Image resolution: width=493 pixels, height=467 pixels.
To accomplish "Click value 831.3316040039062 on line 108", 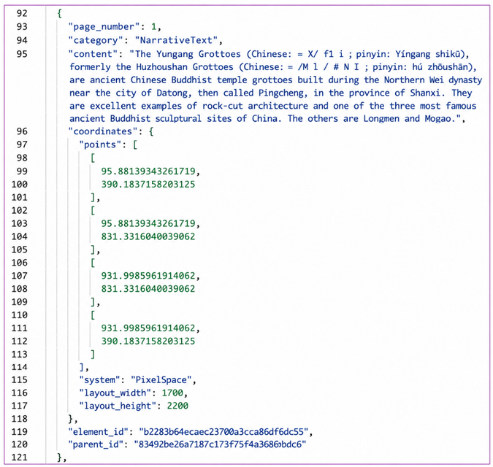I will [x=148, y=289].
